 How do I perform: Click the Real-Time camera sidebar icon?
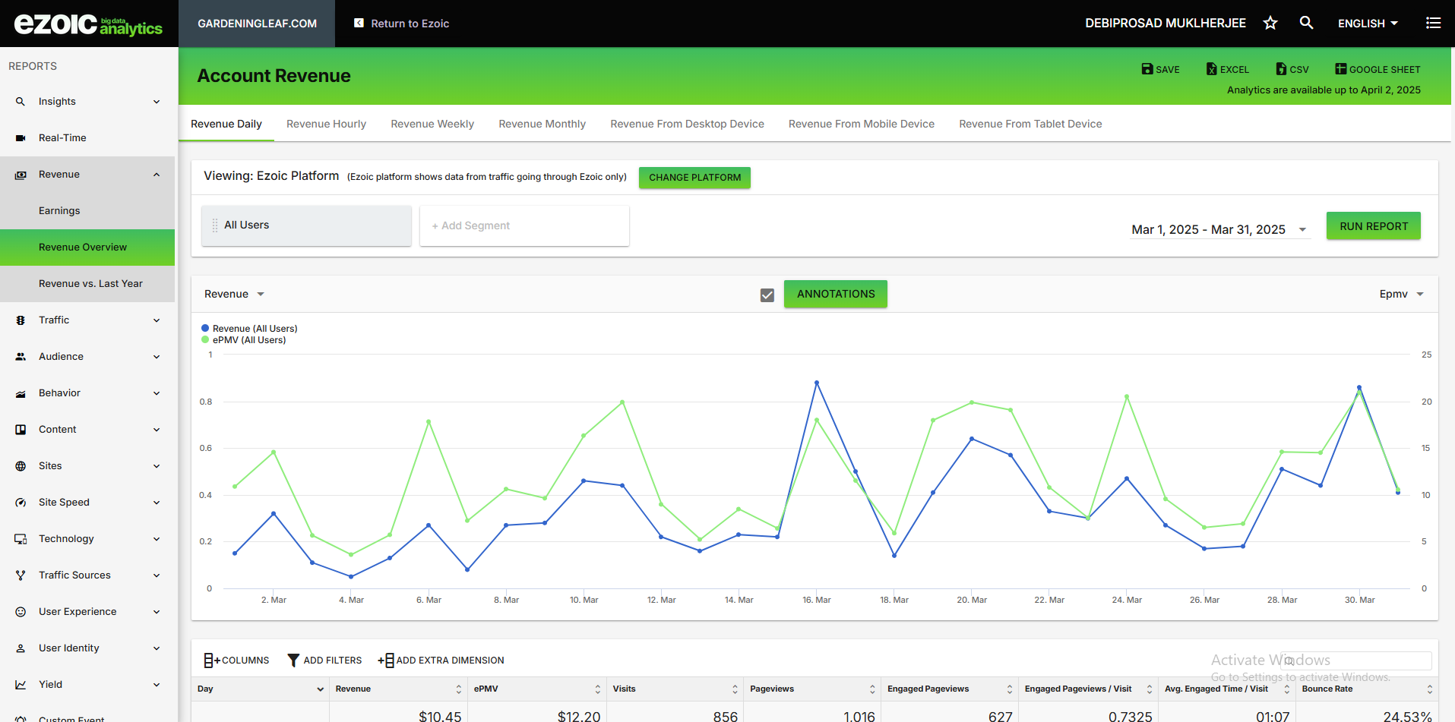[21, 137]
